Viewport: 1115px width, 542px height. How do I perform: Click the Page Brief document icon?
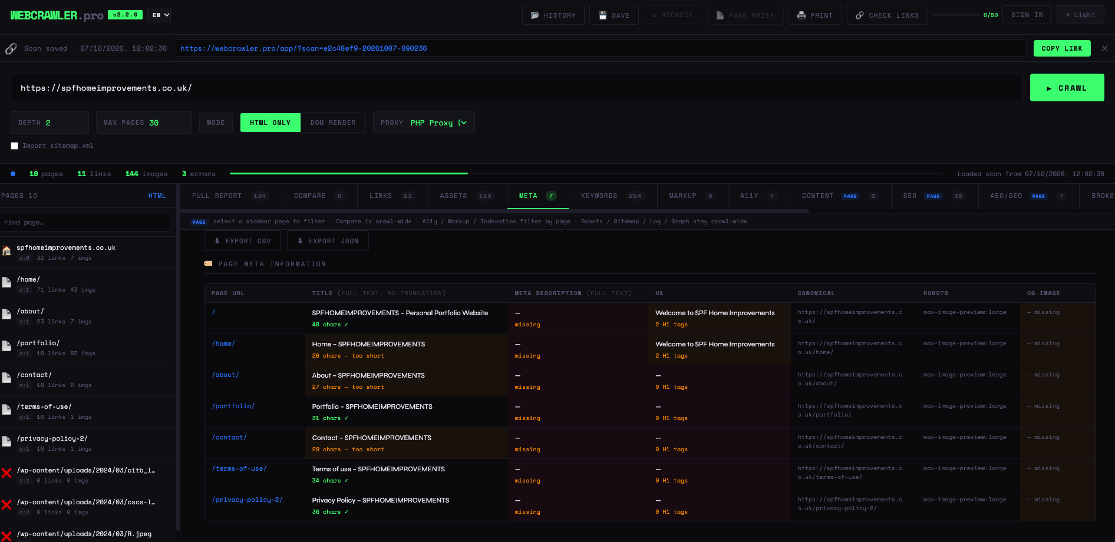pos(720,15)
